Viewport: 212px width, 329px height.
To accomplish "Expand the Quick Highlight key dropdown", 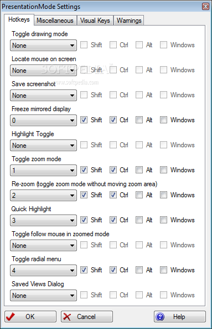I will click(x=44, y=220).
